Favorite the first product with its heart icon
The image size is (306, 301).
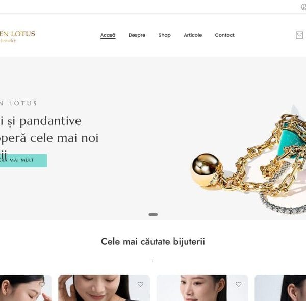(x=42, y=284)
